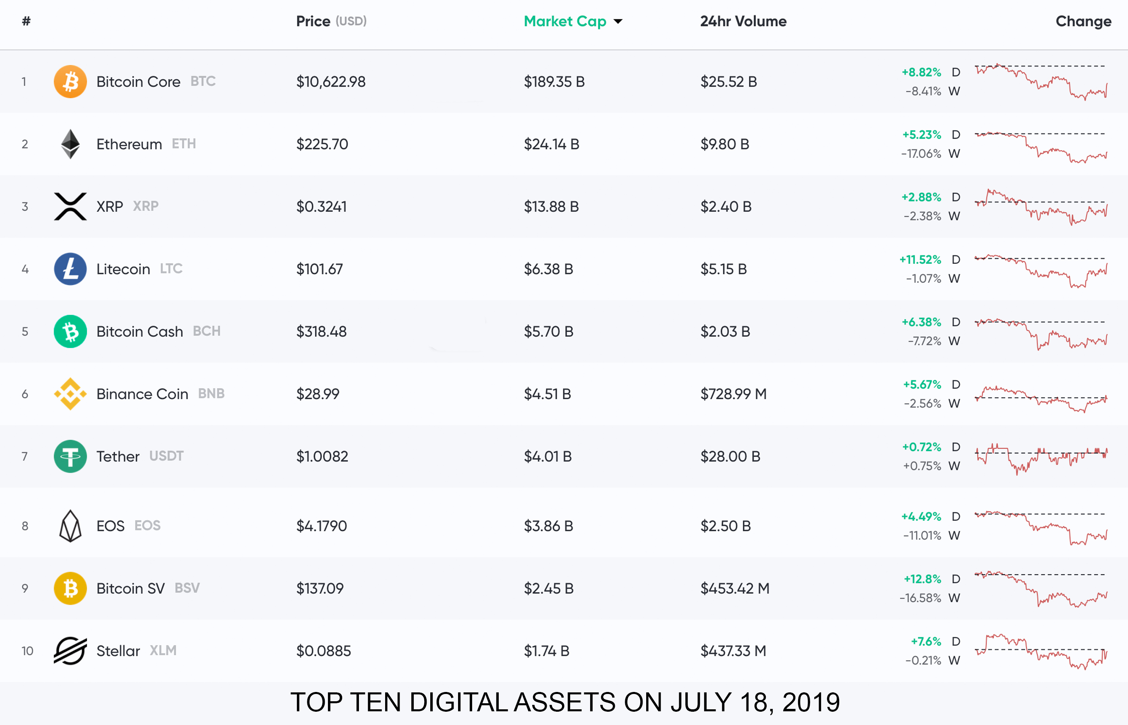Click the Market Cap sort dropdown arrow

[618, 22]
